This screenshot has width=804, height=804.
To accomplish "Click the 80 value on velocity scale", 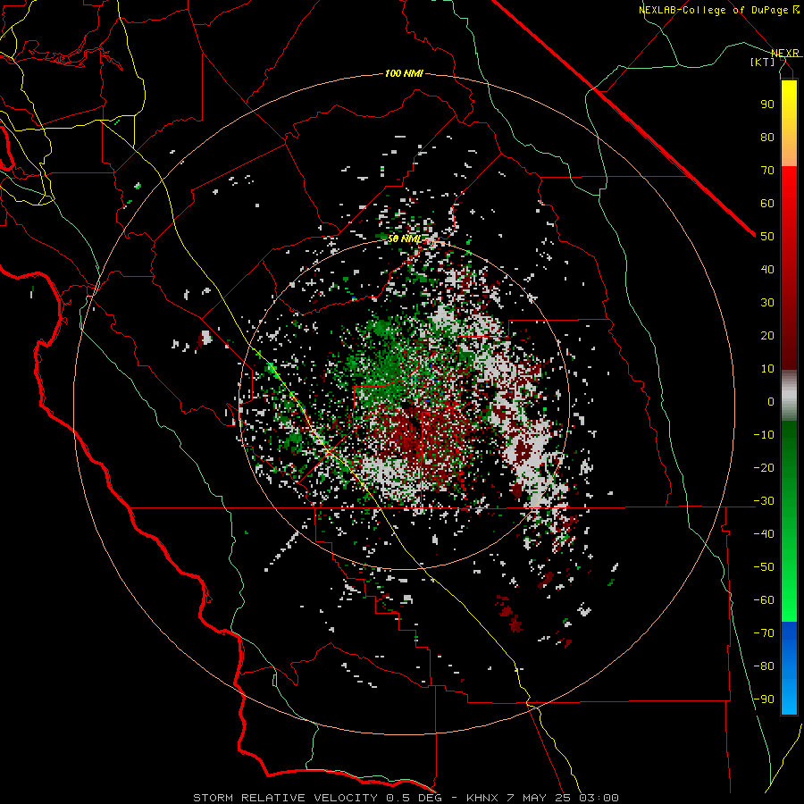I will tap(767, 137).
